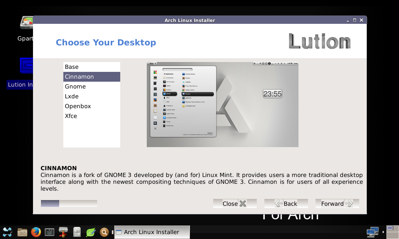Viewport: 399px width, 239px height.
Task: Select Base in the desktop list
Action: coord(92,67)
